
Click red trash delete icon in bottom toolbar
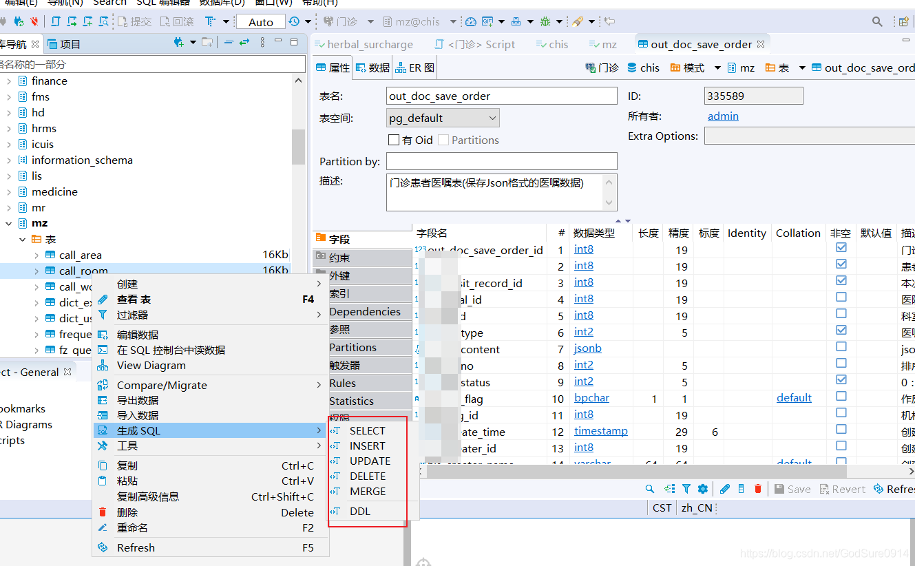coord(758,489)
